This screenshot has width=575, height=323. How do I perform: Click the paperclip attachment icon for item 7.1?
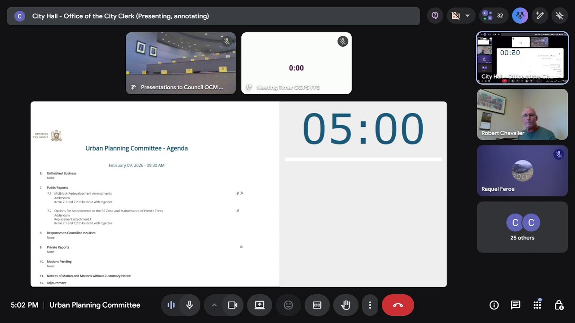pyautogui.click(x=238, y=193)
